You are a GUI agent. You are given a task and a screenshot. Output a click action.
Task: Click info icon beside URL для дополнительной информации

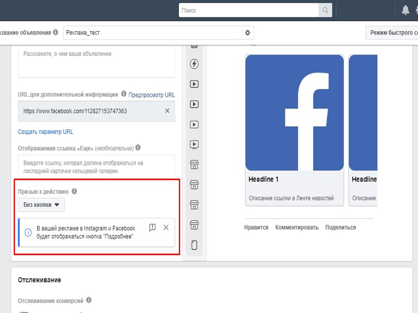click(124, 94)
